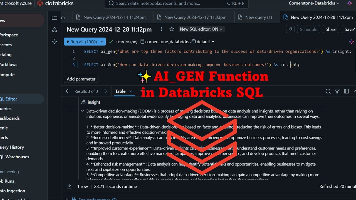This screenshot has width=356, height=200.
Task: Open the Assistant sparkle icon in the header
Action: coord(350,3)
